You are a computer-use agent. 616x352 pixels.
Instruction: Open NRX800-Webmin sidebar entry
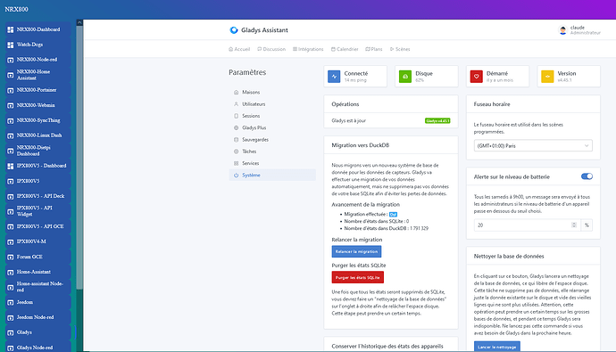click(38, 105)
